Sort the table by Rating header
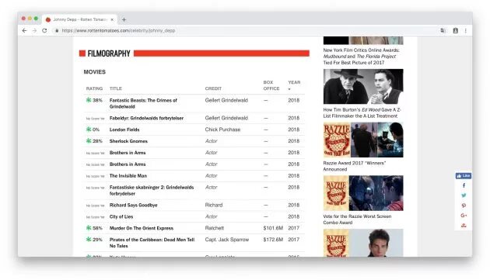 coord(94,88)
